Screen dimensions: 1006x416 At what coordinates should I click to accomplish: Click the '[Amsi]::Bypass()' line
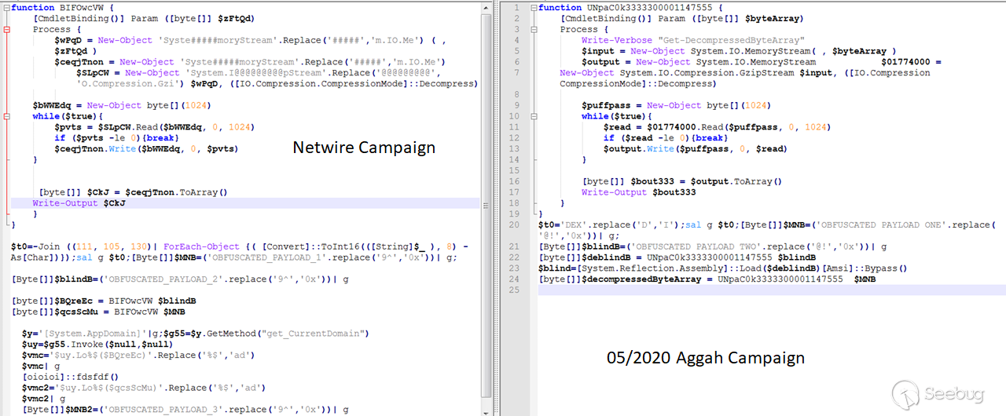click(723, 268)
